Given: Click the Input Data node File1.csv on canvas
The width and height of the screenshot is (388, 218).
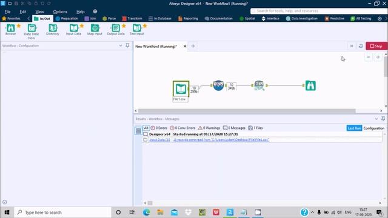Looking at the screenshot, I should coord(181,89).
